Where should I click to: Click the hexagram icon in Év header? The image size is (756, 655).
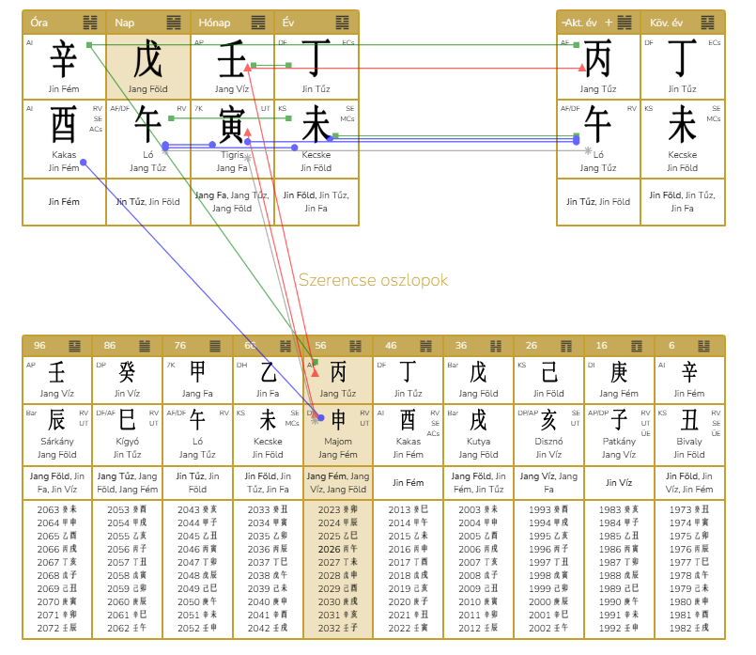coord(342,23)
